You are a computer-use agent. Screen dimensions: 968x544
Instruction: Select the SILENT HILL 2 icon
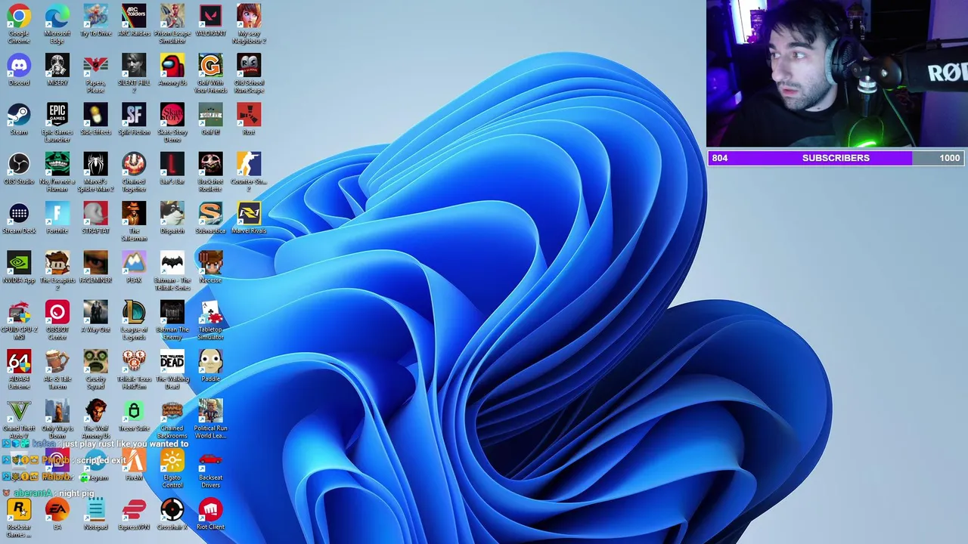(x=134, y=65)
